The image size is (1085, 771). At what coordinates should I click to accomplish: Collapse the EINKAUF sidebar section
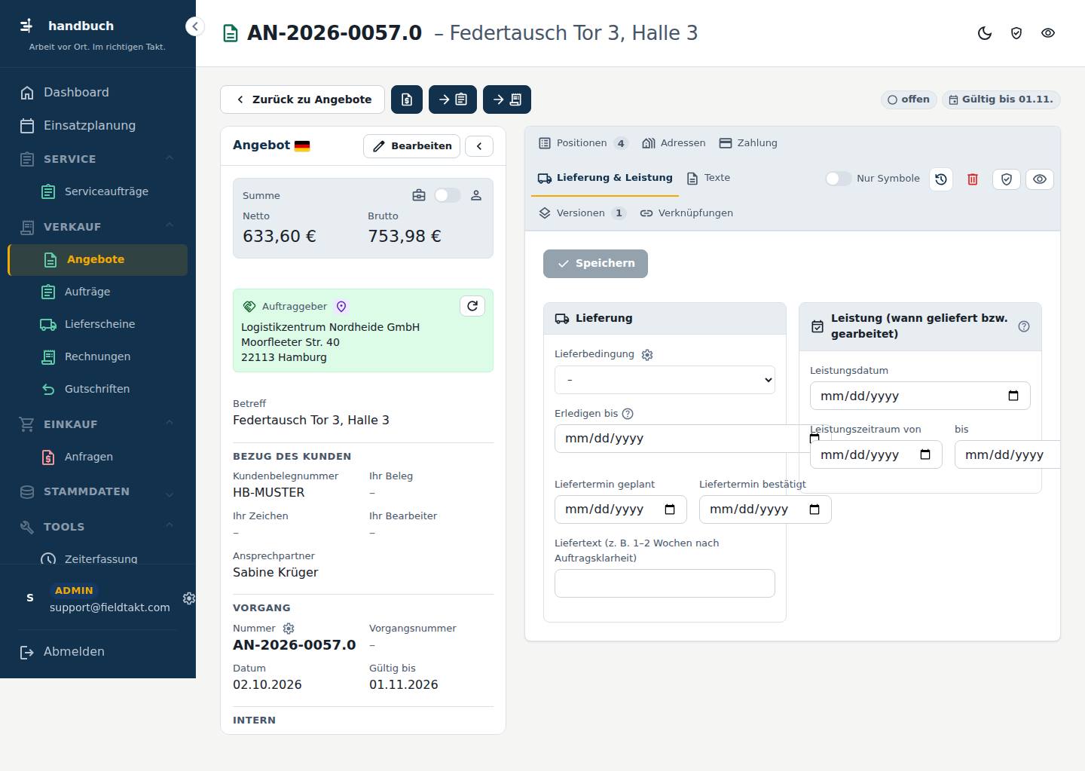point(170,424)
